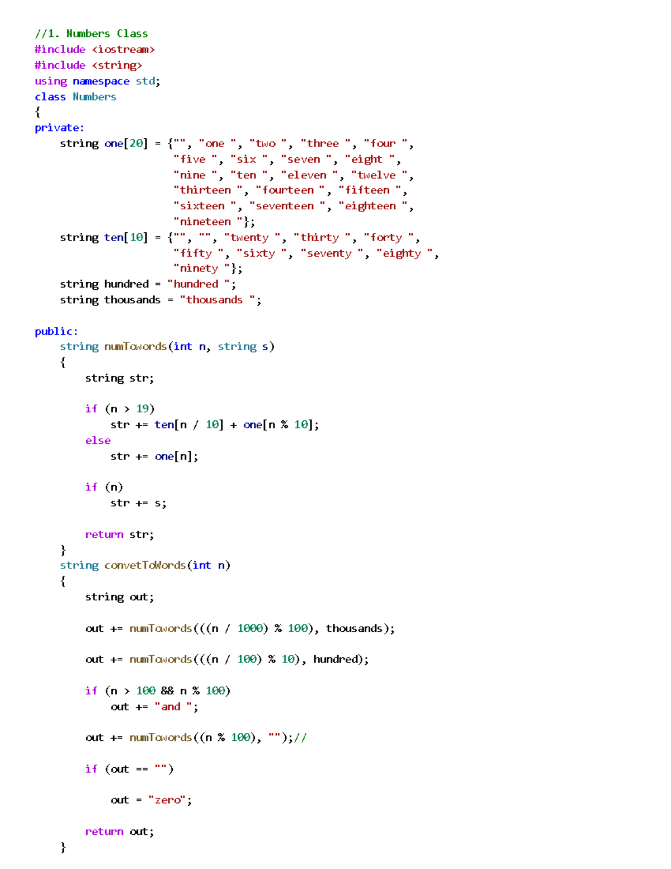Click the convetToWords function name

[145, 565]
